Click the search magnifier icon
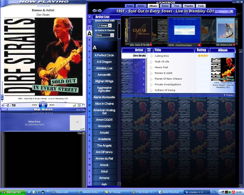The width and height of the screenshot is (244, 195). (231, 11)
